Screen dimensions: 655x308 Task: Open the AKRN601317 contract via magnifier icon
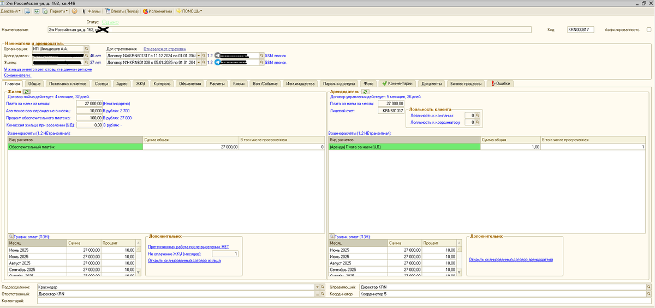coord(205,56)
